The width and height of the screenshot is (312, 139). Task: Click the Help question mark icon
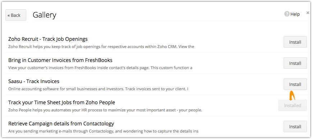(x=287, y=14)
